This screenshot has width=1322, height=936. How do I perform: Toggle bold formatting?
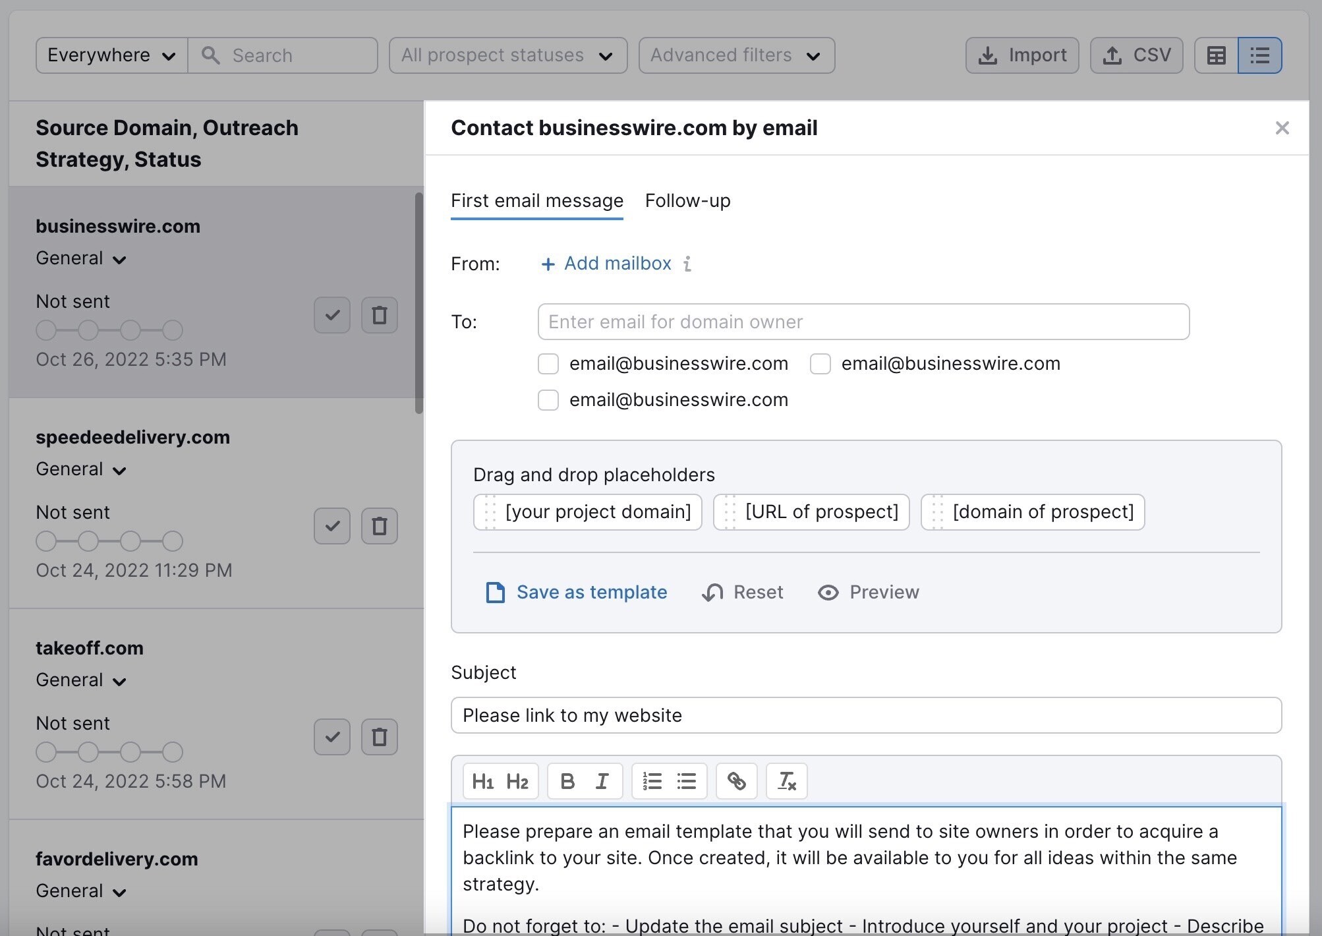[x=567, y=782]
